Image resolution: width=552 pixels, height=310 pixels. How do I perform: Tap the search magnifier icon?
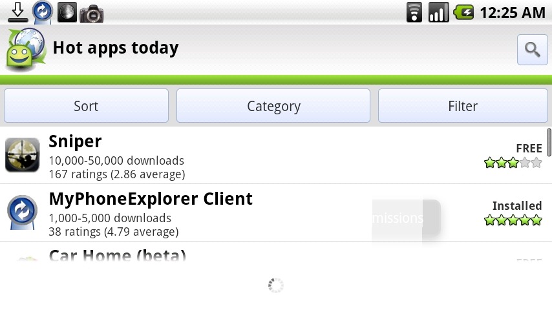(533, 50)
